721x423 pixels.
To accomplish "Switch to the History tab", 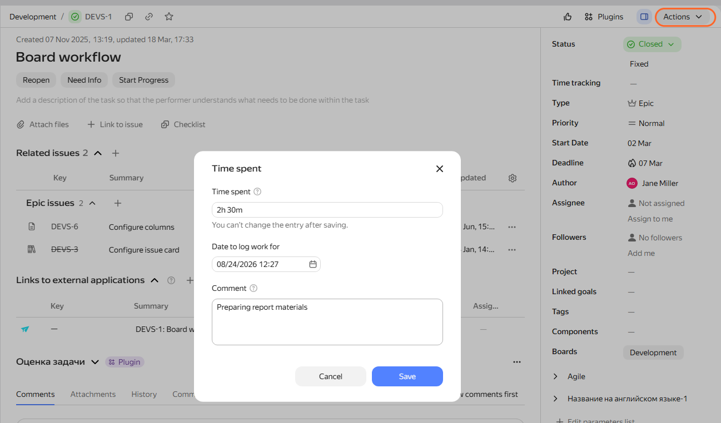I will tap(144, 394).
